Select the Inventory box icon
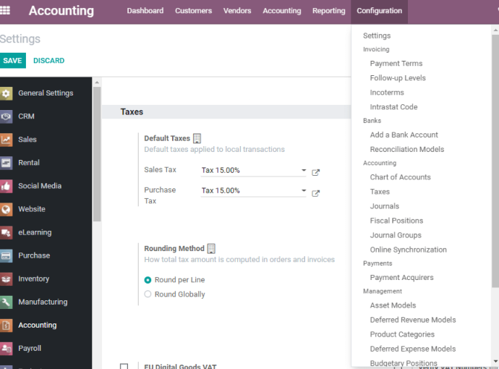Viewport: 499px width, 369px height. click(6, 279)
